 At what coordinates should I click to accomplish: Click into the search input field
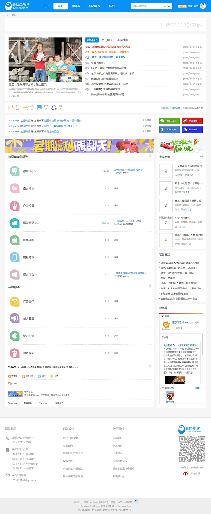147,6
